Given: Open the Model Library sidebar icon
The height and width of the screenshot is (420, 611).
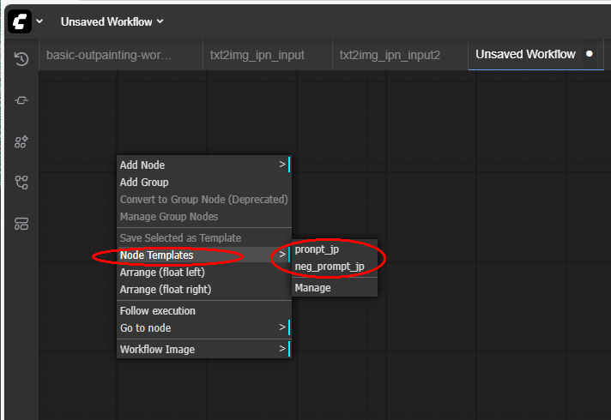Looking at the screenshot, I should click(x=21, y=141).
